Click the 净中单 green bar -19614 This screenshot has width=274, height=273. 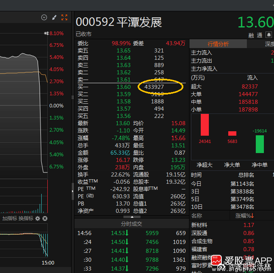(x=260, y=144)
